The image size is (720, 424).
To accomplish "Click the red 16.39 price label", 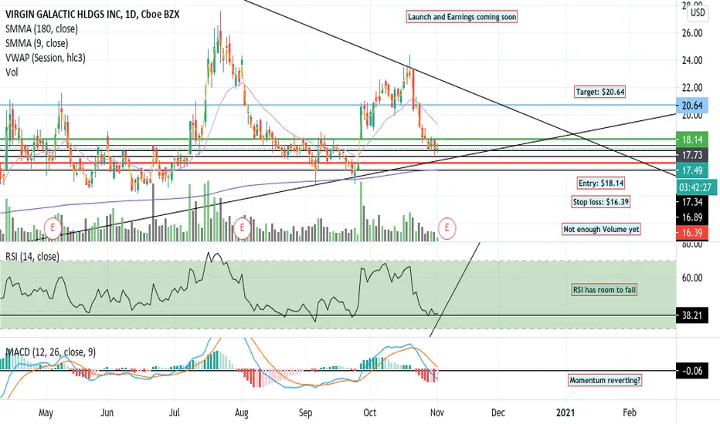I will point(692,232).
